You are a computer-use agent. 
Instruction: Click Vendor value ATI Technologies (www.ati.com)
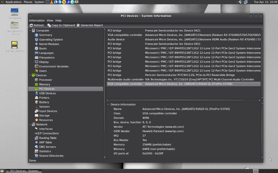coord(163,127)
